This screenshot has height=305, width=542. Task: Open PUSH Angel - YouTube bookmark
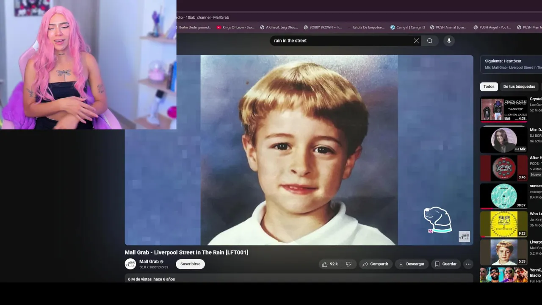492,27
